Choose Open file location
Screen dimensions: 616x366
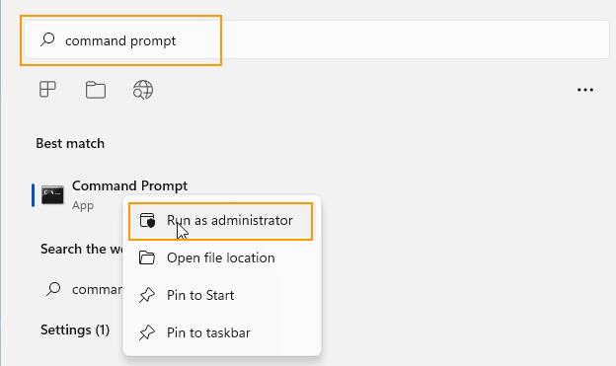pos(220,258)
